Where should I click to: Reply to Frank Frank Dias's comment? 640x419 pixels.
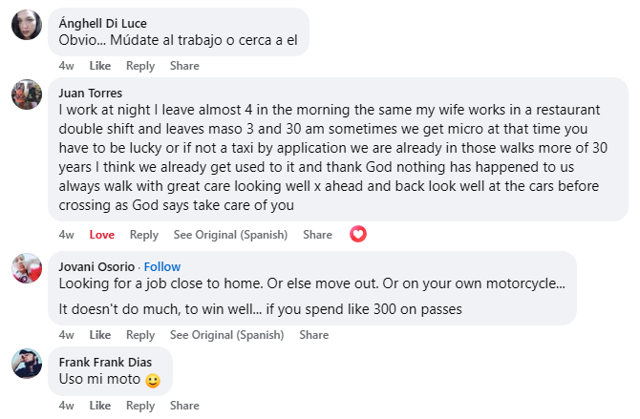(x=140, y=406)
